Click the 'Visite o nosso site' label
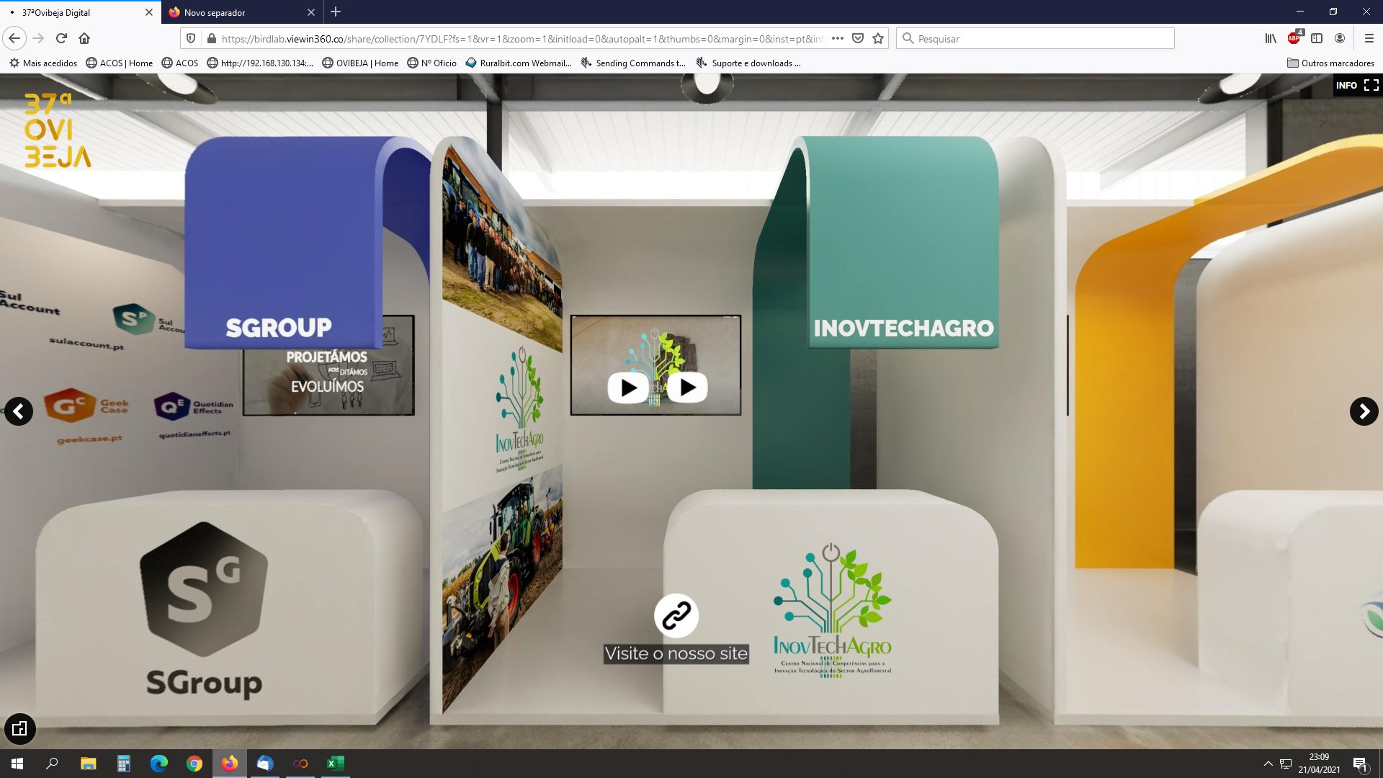The width and height of the screenshot is (1383, 778). tap(676, 653)
